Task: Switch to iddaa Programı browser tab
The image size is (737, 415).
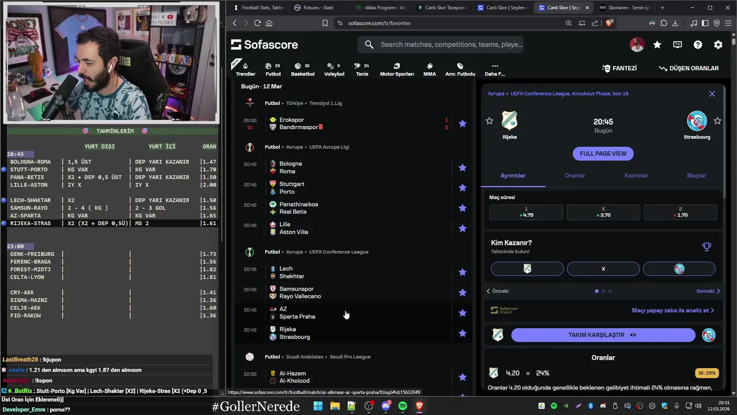Action: click(381, 7)
